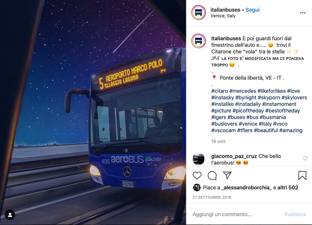Open italianbuses profile picture in the header

(x=199, y=12)
